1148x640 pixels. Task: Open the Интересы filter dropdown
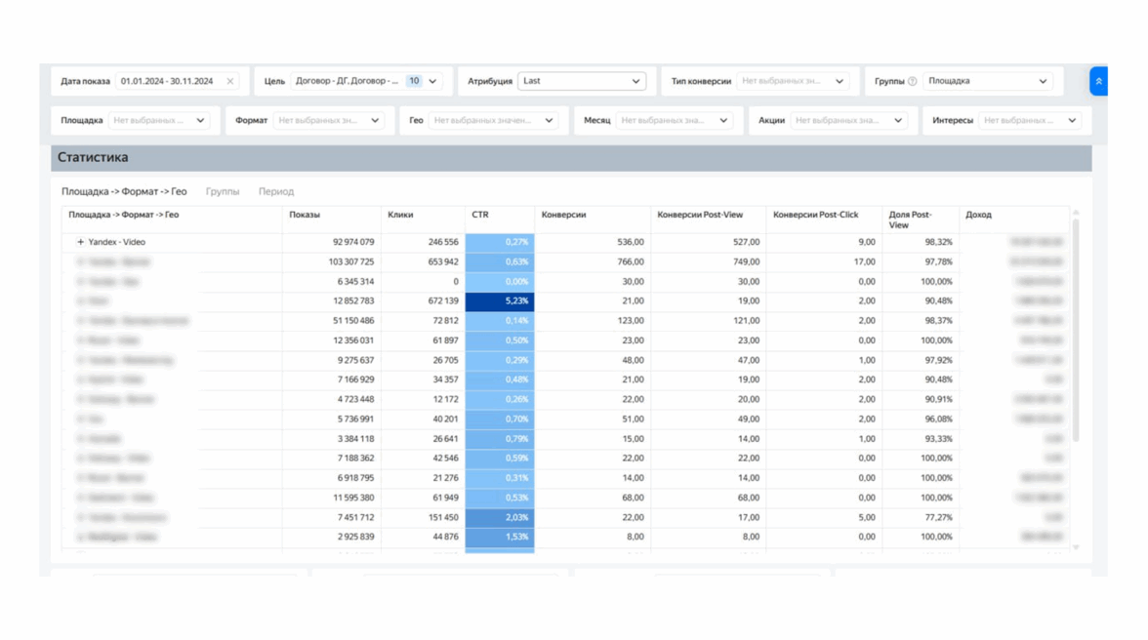1029,121
